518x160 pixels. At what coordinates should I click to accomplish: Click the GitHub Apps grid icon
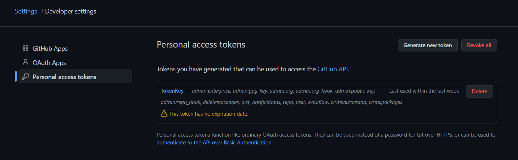pos(25,48)
